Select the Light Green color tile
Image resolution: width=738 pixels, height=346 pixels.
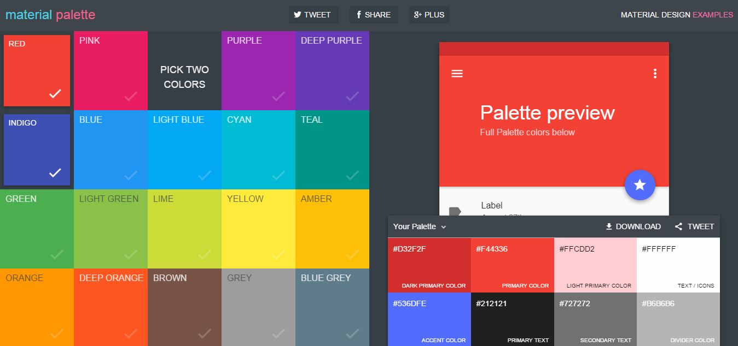pos(111,229)
